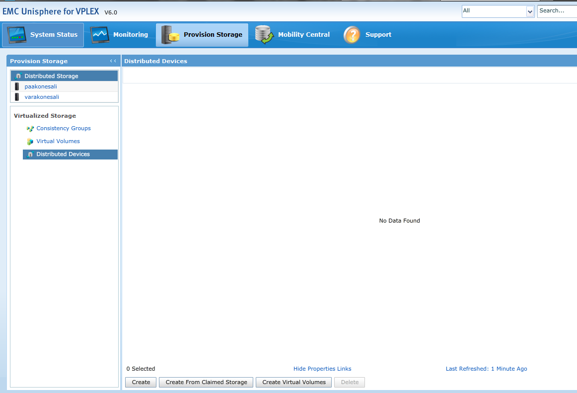Open the System Status tab
This screenshot has height=393, width=577.
tap(43, 35)
